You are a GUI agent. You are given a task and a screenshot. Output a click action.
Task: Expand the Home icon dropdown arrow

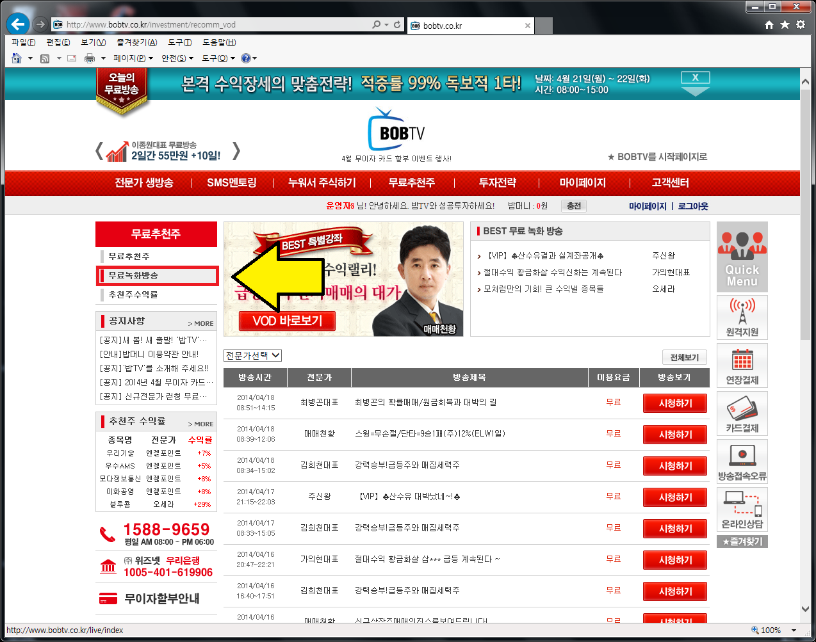click(30, 58)
